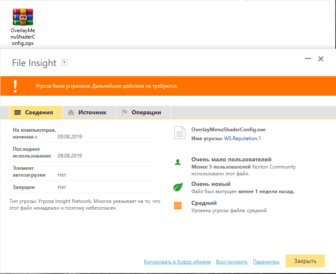This screenshot has width=336, height=274.
Task: Click the Средний threat level heading
Action: click(204, 203)
